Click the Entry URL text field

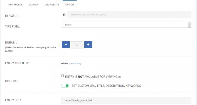coord(126,100)
